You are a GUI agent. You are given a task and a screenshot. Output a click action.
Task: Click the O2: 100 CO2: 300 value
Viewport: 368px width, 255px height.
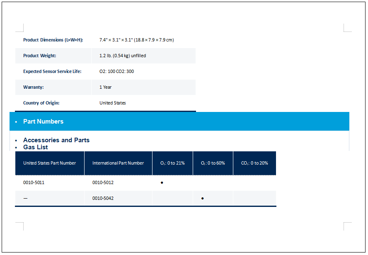point(116,71)
